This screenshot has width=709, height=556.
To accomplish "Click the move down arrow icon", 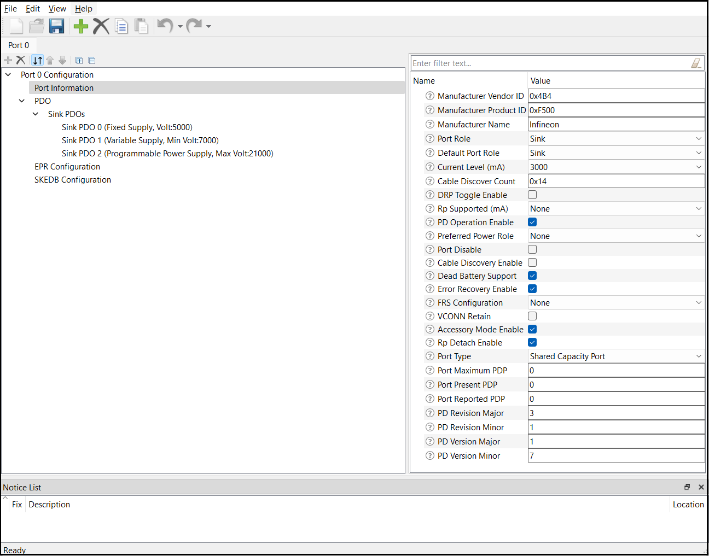I will pos(62,60).
